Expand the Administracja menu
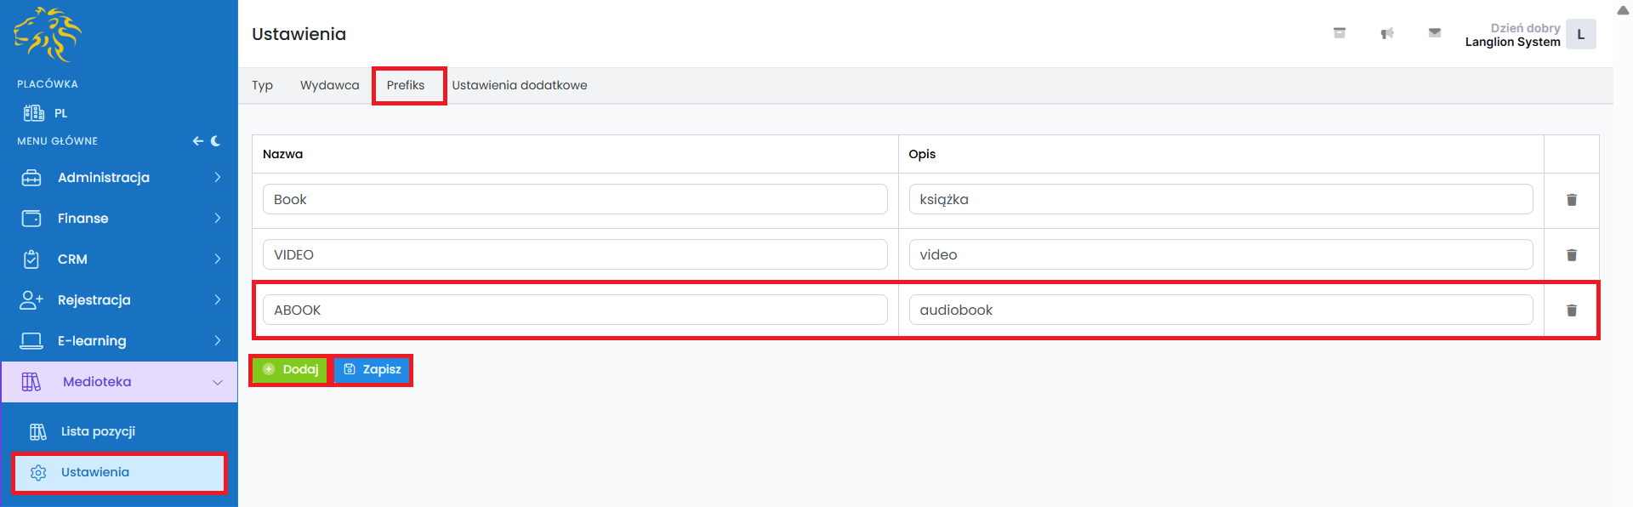The image size is (1633, 507). 119,177
